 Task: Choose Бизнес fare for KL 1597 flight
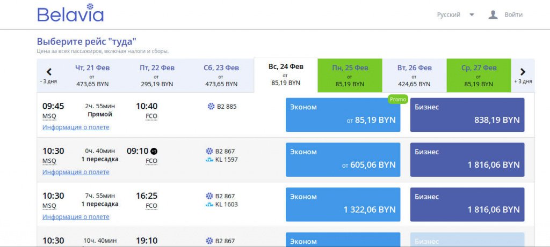pos(467,160)
